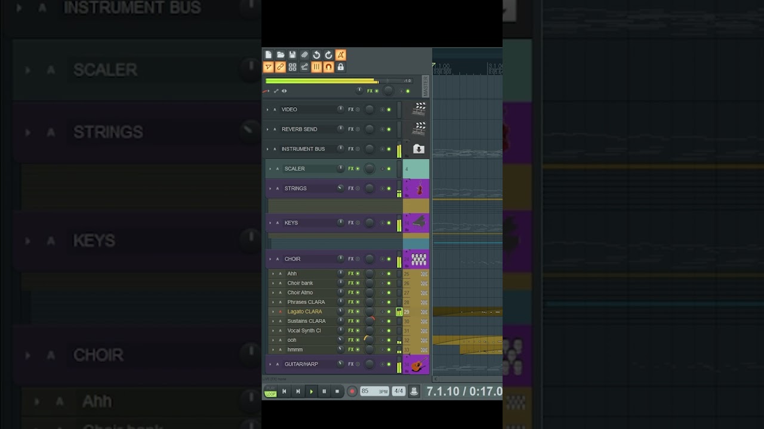Stop playback

(x=337, y=391)
